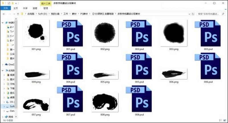Viewport: 228px width, 123px height.
Task: Go to PS素材 in the breadcrumb path
Action: [x=84, y=14]
